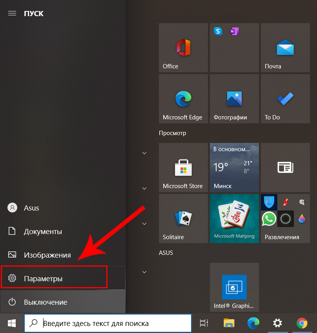
Task: Open Изображения from the Start sidebar
Action: (63, 255)
